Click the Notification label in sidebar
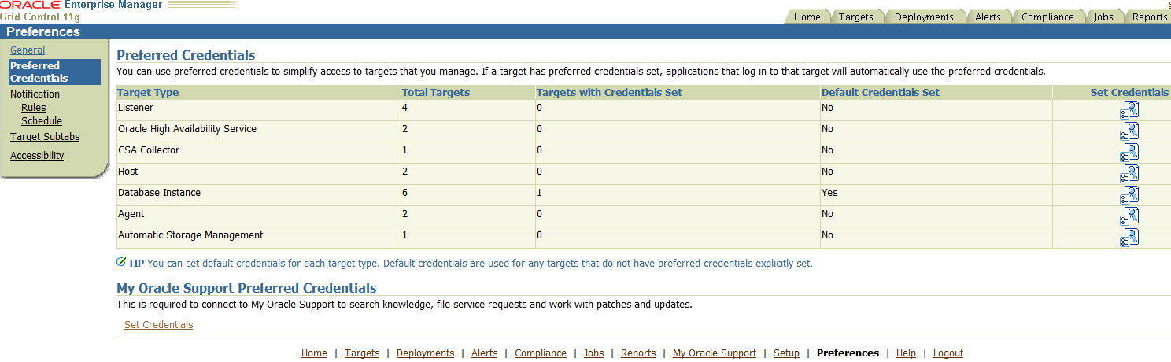1171x362 pixels. [x=35, y=94]
